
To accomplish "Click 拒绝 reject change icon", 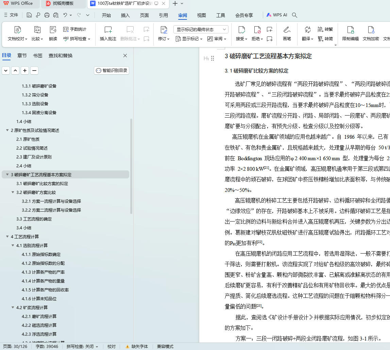I will pos(257,33).
